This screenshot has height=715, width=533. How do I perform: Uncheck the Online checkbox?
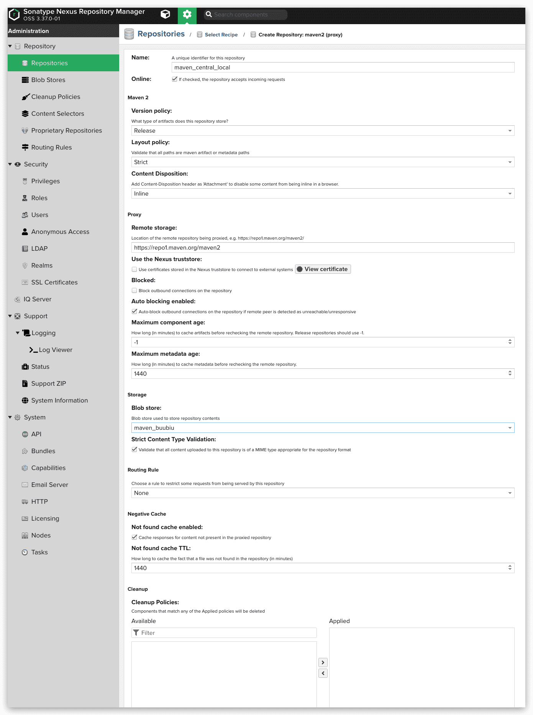(x=175, y=79)
